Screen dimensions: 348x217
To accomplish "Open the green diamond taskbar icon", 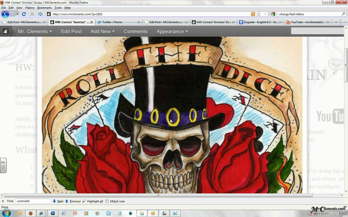I will [x=130, y=213].
